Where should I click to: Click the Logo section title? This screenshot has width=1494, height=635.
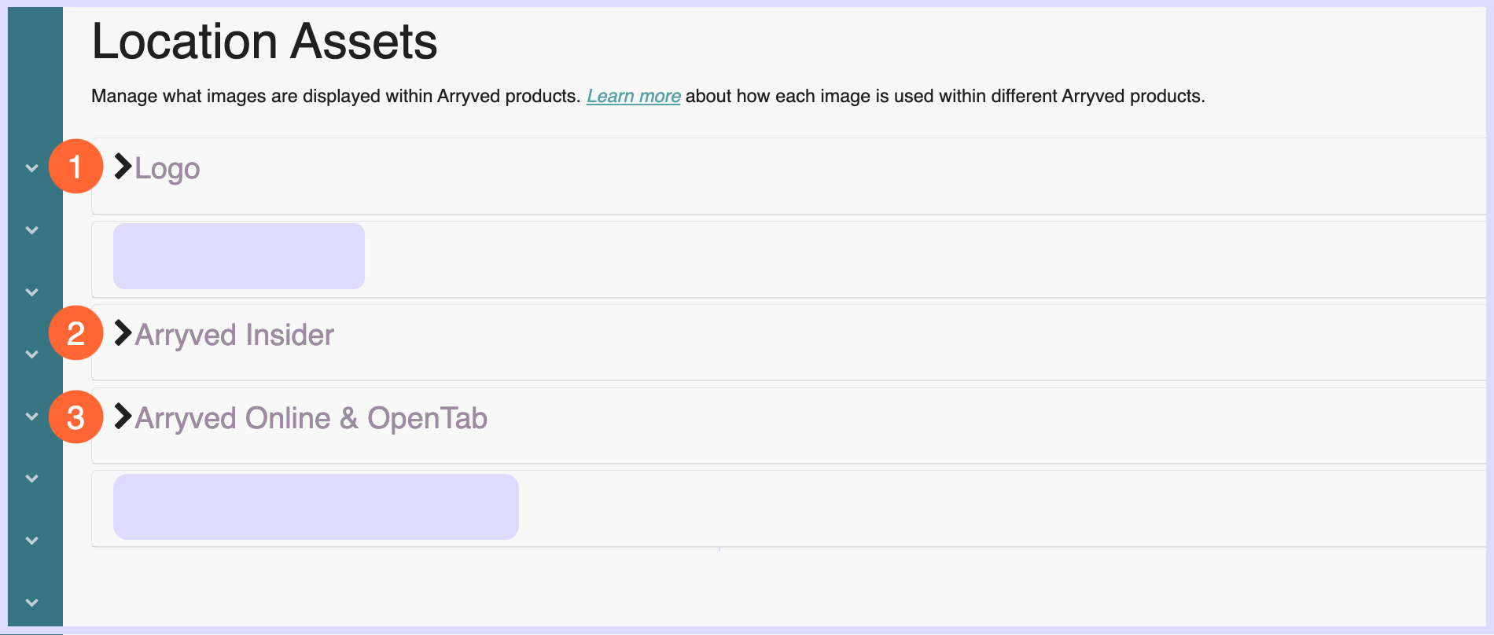pos(167,168)
